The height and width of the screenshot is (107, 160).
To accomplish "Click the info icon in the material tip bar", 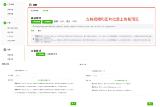I will click(33, 26).
